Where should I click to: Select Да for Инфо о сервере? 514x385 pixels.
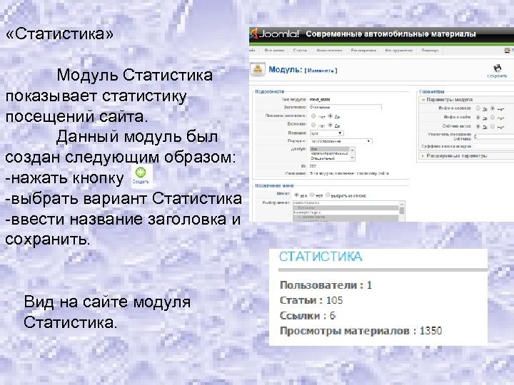point(478,108)
